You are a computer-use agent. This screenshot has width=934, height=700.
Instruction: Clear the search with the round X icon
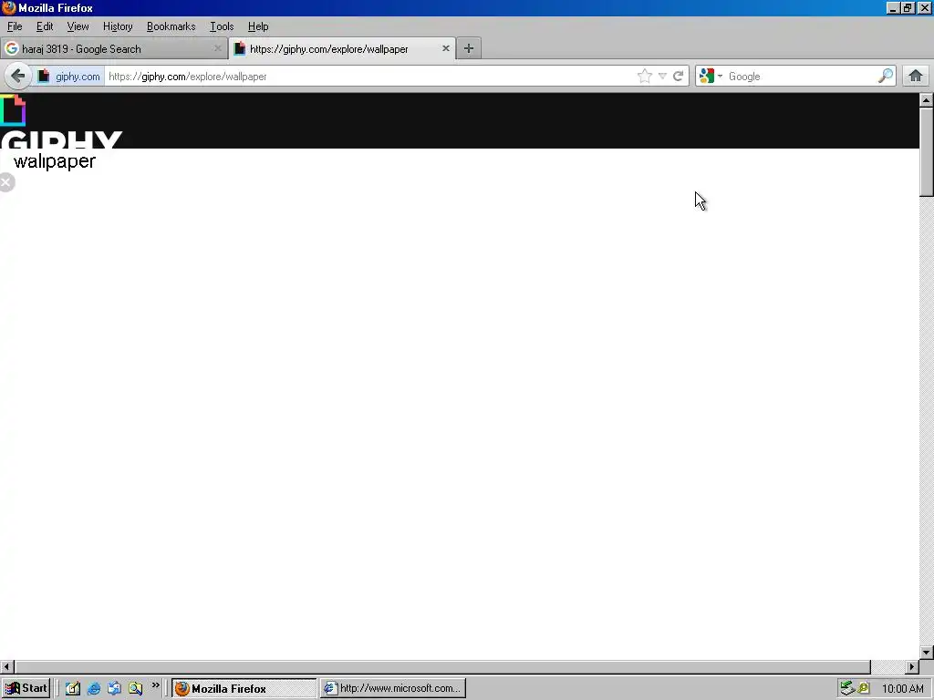tap(6, 182)
